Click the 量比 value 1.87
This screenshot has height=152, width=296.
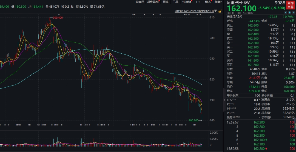pos(291,73)
